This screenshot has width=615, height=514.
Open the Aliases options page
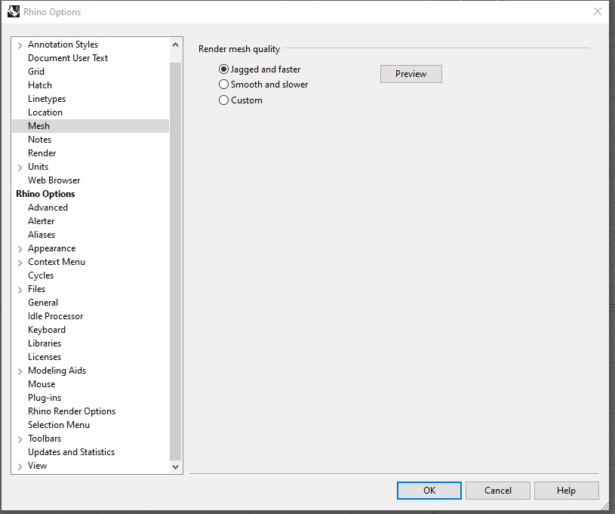point(42,235)
